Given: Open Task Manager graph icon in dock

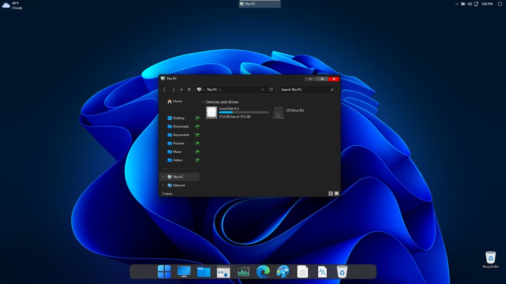Looking at the screenshot, I should pyautogui.click(x=243, y=272).
